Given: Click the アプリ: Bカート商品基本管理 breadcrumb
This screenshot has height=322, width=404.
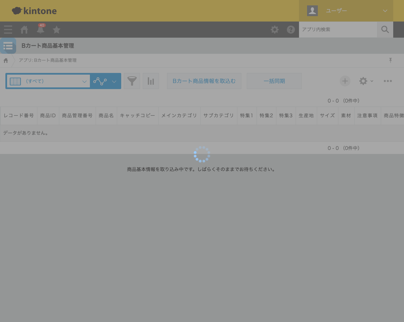Looking at the screenshot, I should point(47,60).
